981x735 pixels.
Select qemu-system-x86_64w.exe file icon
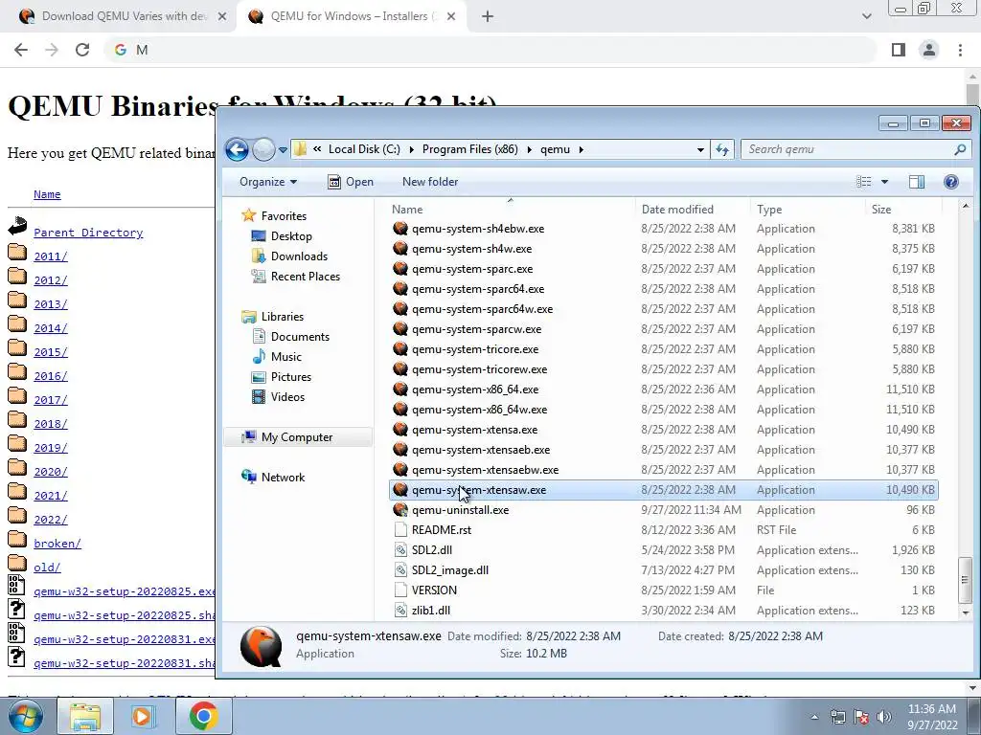[x=400, y=410]
